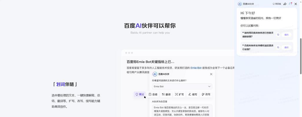Click the AI logo in popup dialog header
This screenshot has width=302, height=117.
coord(155,74)
